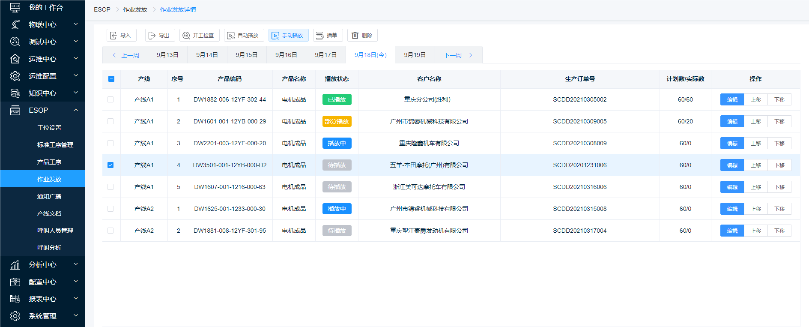This screenshot has width=809, height=327.
Task: Expand the 物联中心 sidebar menu
Action: tap(43, 24)
